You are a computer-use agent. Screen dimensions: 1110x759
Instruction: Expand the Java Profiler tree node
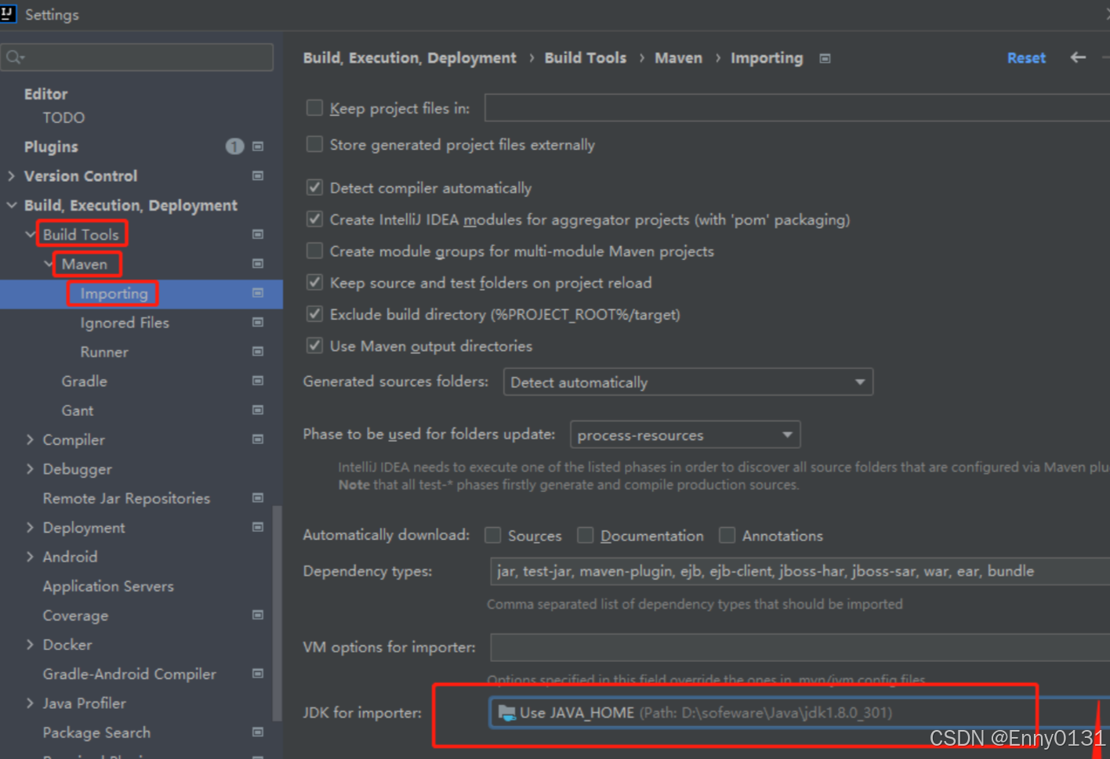pyautogui.click(x=30, y=703)
